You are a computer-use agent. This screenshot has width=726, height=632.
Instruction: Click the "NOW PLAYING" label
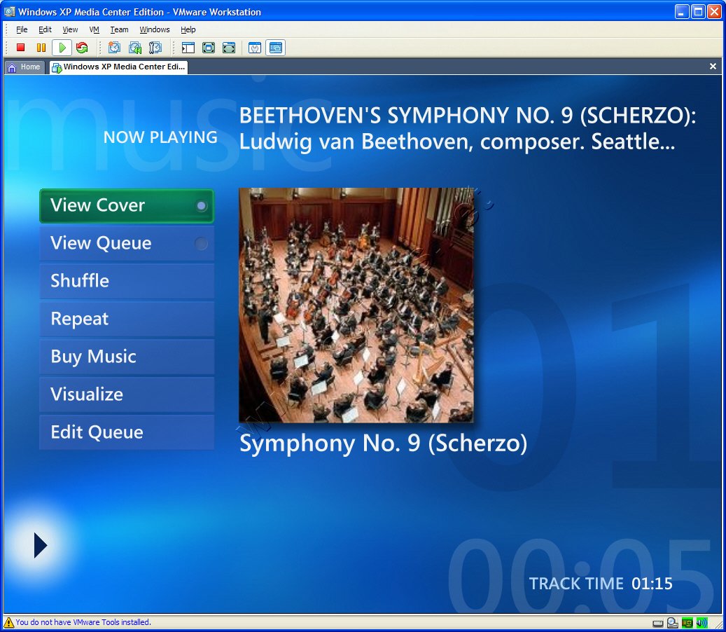click(160, 137)
